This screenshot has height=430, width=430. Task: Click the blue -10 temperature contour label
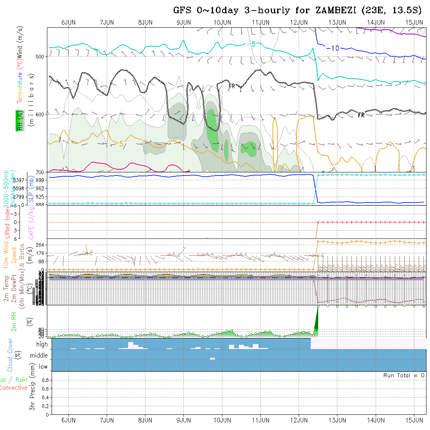[332, 48]
